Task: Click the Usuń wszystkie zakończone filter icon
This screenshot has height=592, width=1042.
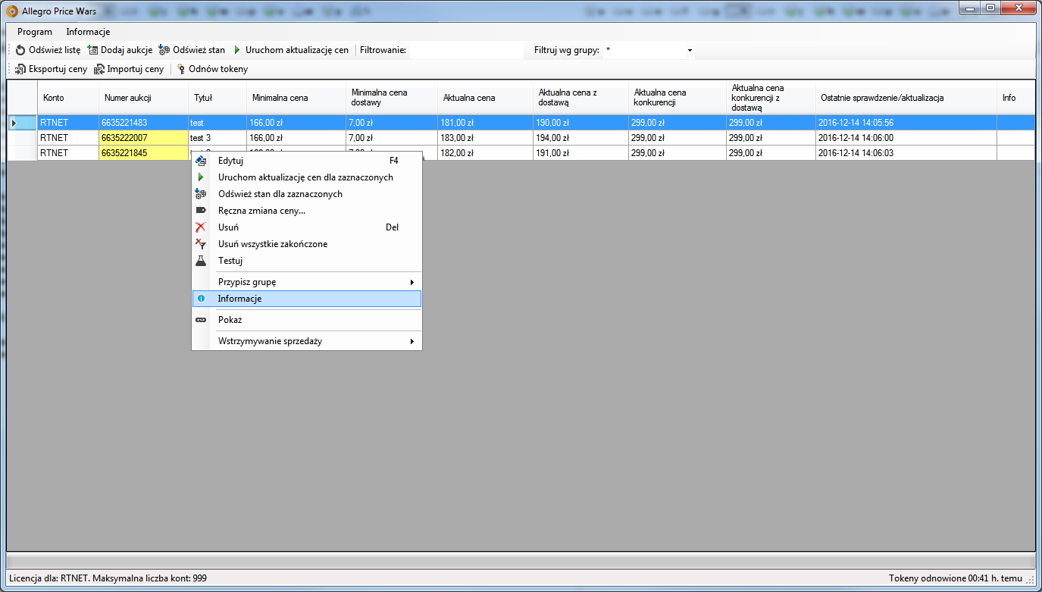Action: (201, 244)
